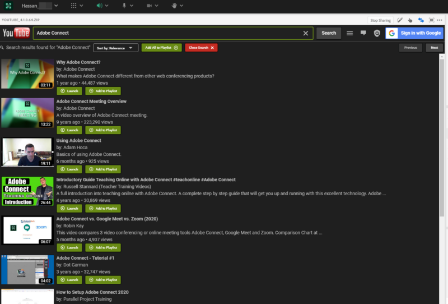Add Tutorial #1 video to playlist
The height and width of the screenshot is (304, 448).
pos(103,280)
